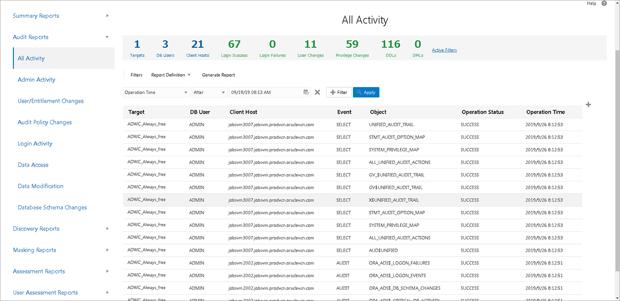Open Database Schema Changes report
This screenshot has width=620, height=301.
pos(53,207)
